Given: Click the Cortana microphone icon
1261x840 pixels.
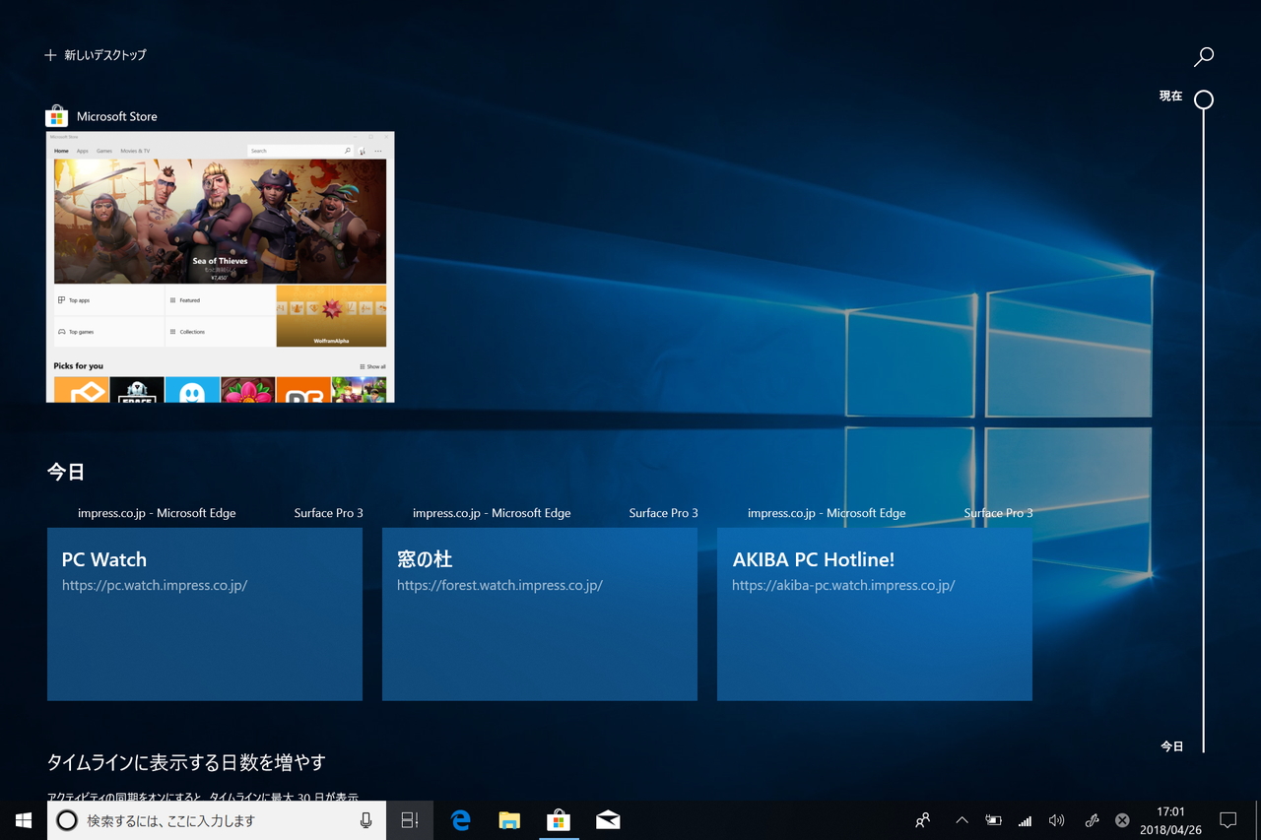Looking at the screenshot, I should [x=365, y=820].
